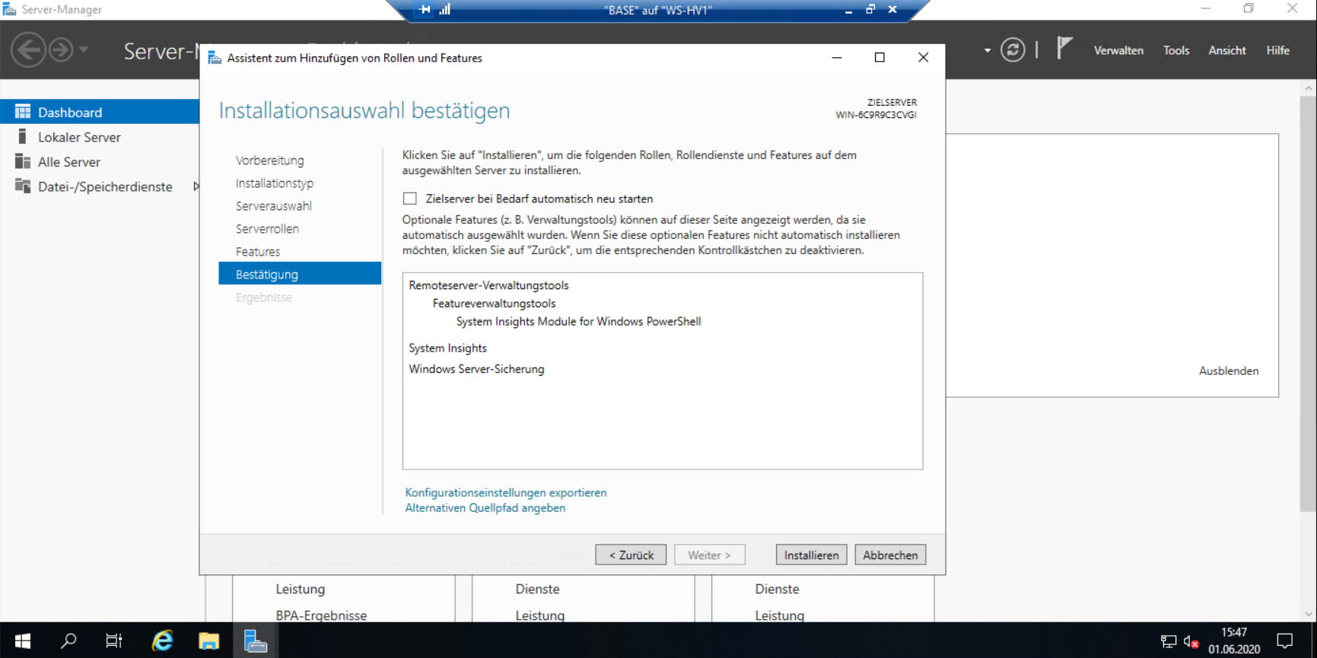Maximize the wizard dialog window

(x=880, y=58)
